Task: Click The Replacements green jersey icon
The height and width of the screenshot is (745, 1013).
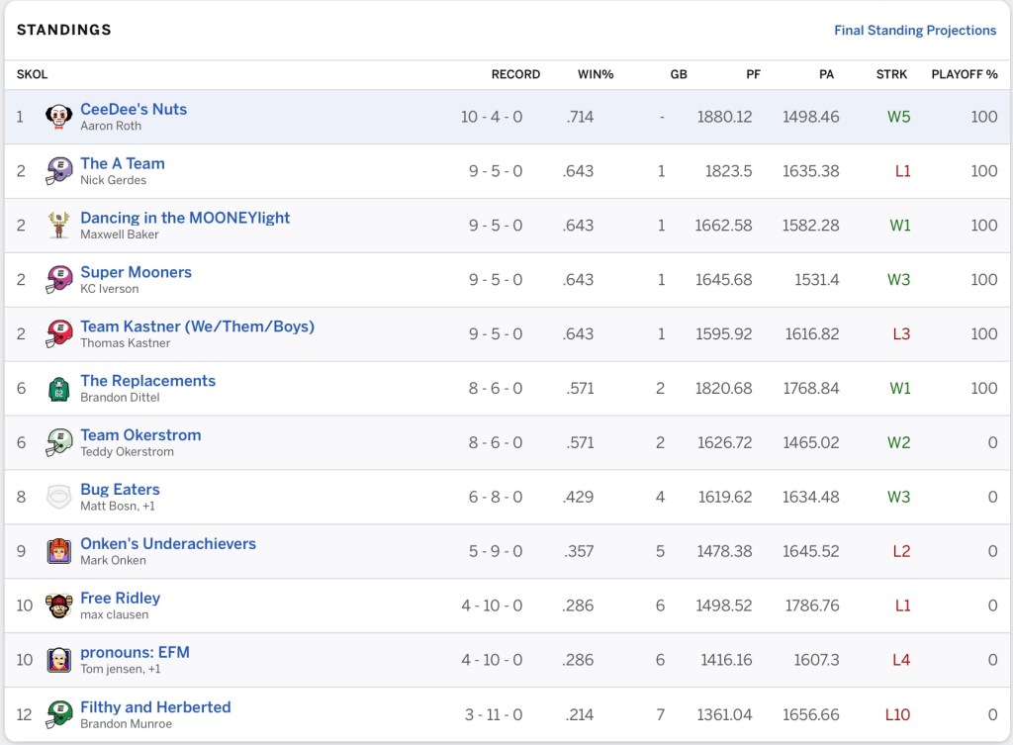Action: coord(59,389)
